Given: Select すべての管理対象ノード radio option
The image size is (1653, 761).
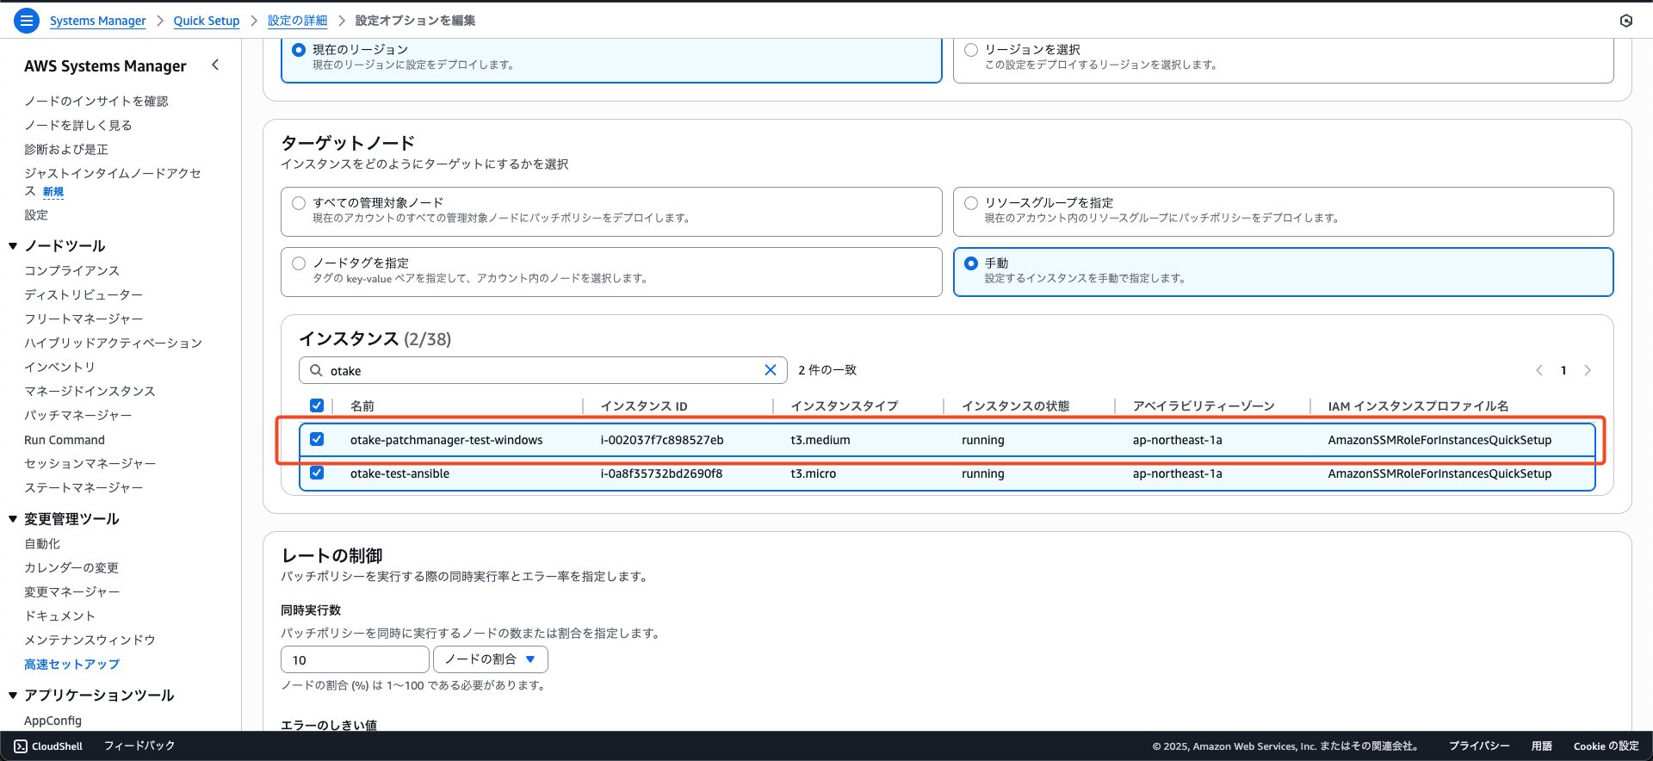Looking at the screenshot, I should coord(299,203).
